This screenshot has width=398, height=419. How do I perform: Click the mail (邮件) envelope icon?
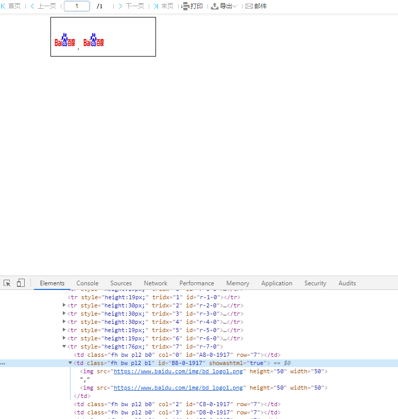point(249,6)
